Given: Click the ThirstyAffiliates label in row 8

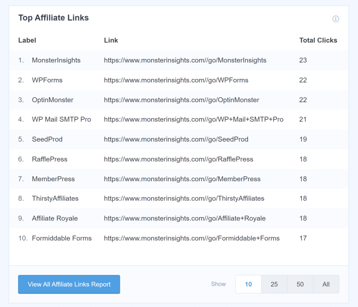Looking at the screenshot, I should coord(55,199).
